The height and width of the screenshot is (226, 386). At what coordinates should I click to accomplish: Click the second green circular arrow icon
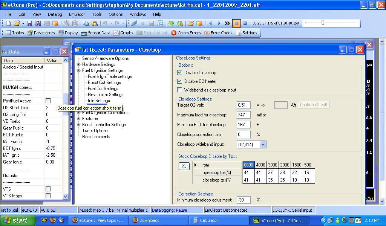tap(180, 23)
